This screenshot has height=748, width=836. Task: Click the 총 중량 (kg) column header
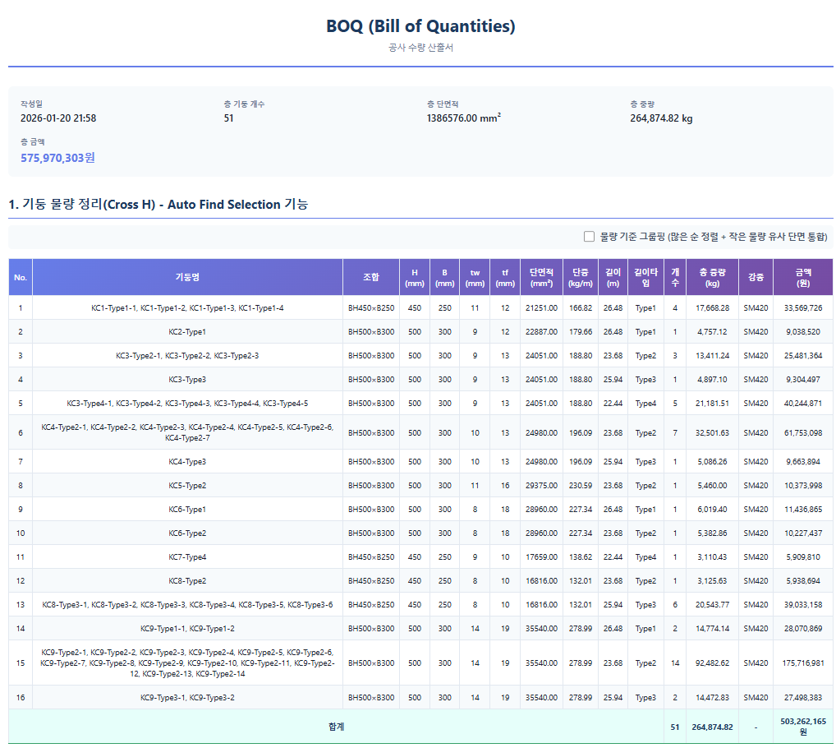(x=712, y=278)
